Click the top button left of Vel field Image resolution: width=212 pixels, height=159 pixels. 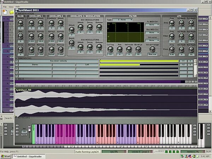click(x=17, y=125)
